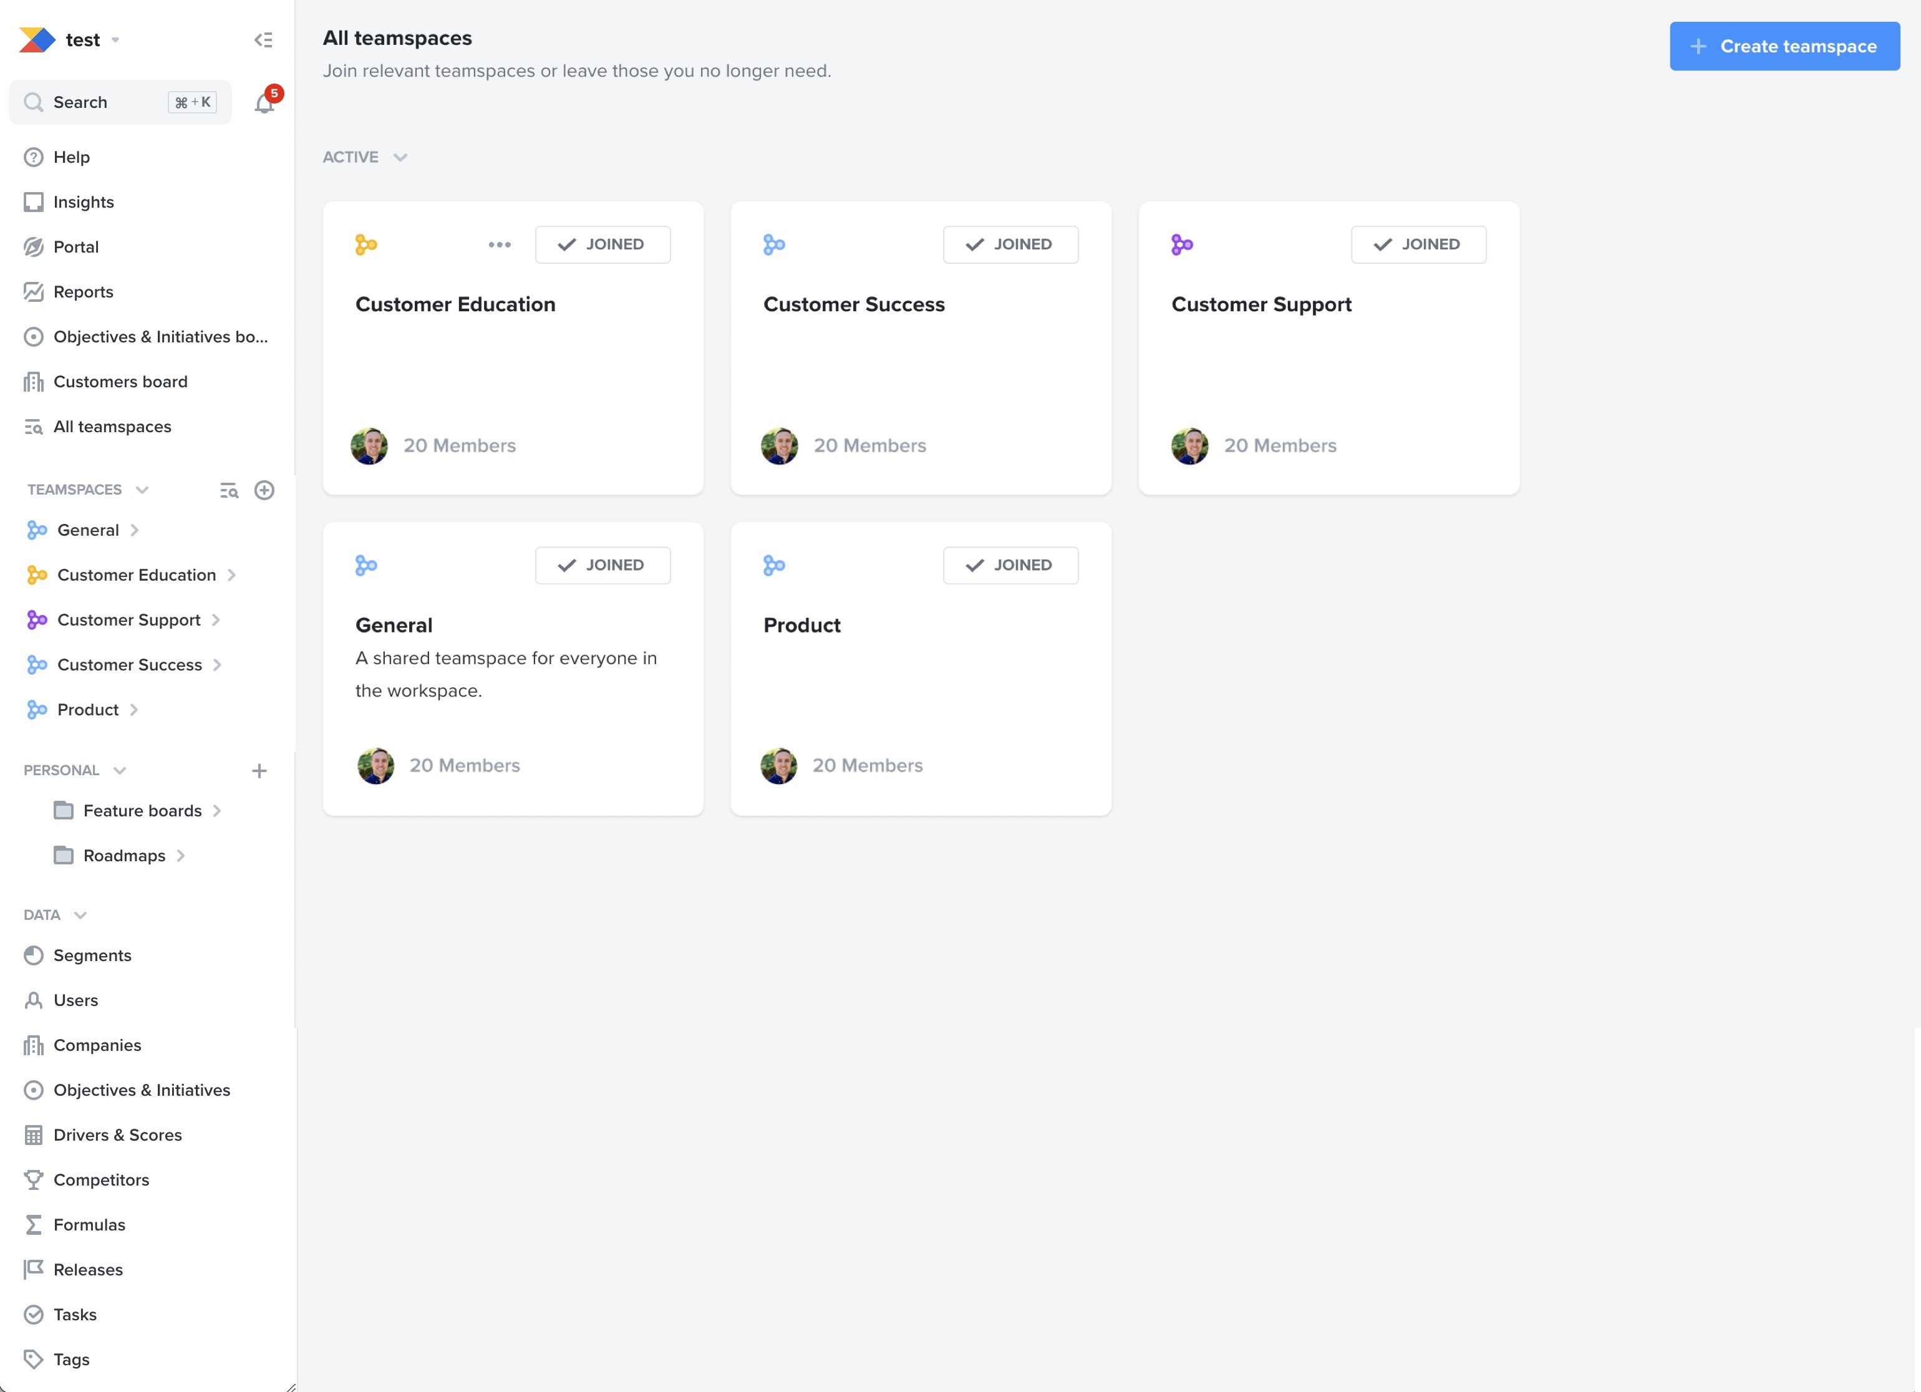Toggle JOINED on Customer Education card
1921x1392 pixels.
(603, 244)
